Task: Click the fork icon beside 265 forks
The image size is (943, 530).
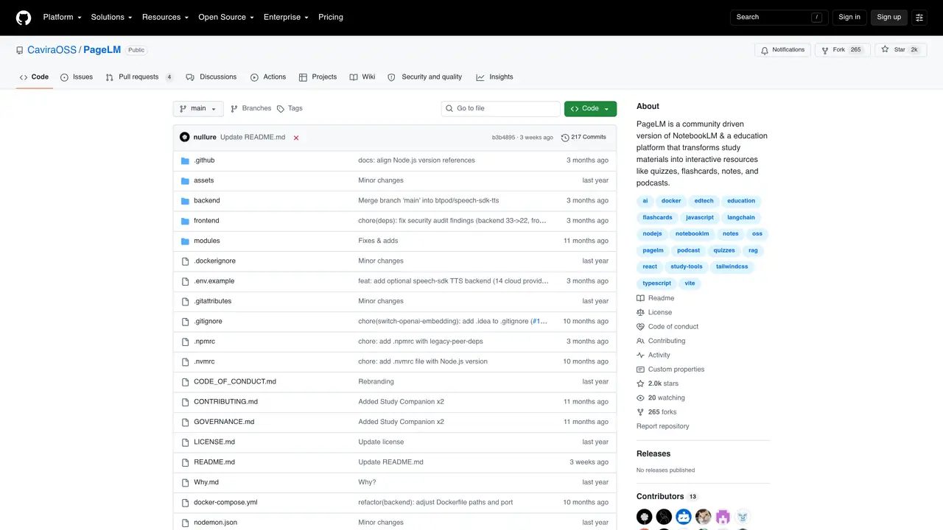Action: 641,412
